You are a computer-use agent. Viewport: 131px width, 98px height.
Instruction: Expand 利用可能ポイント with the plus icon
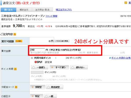tap(32, 58)
